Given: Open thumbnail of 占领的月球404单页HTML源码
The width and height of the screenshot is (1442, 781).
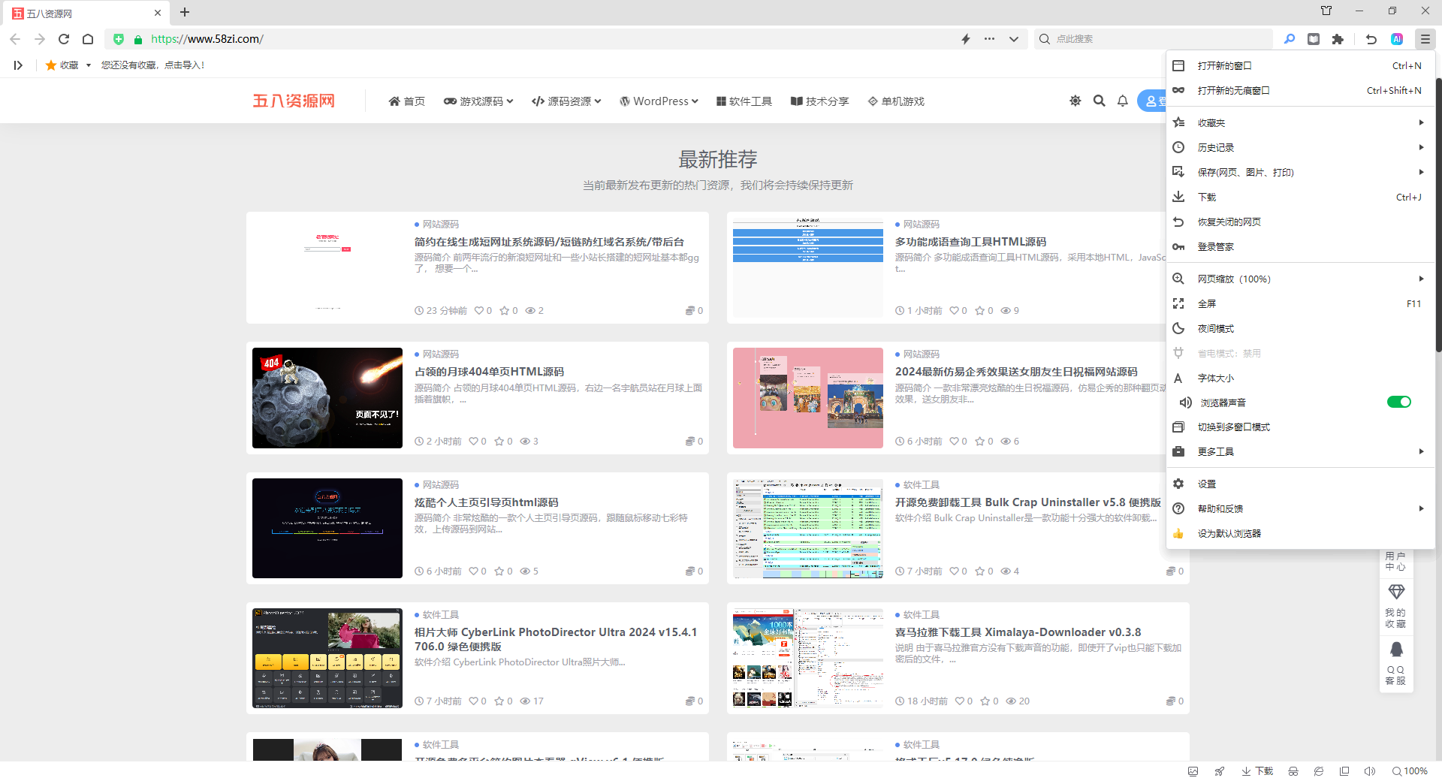Looking at the screenshot, I should pyautogui.click(x=327, y=398).
